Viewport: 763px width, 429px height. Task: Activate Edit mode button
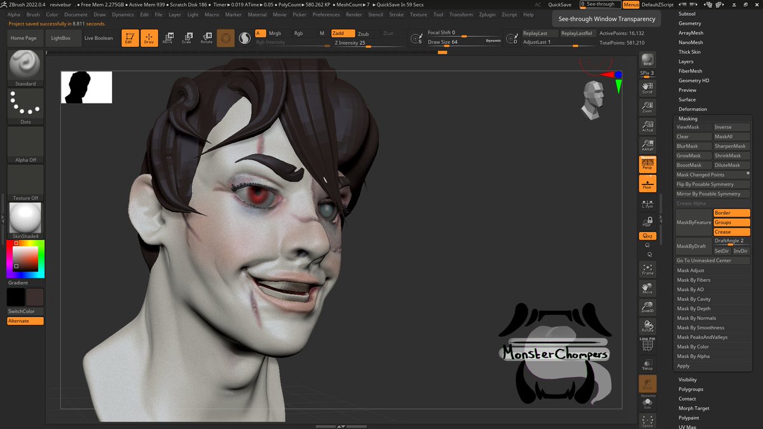pyautogui.click(x=129, y=38)
